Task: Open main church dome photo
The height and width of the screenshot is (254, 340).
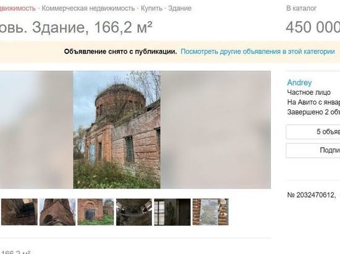Action: 117,129
